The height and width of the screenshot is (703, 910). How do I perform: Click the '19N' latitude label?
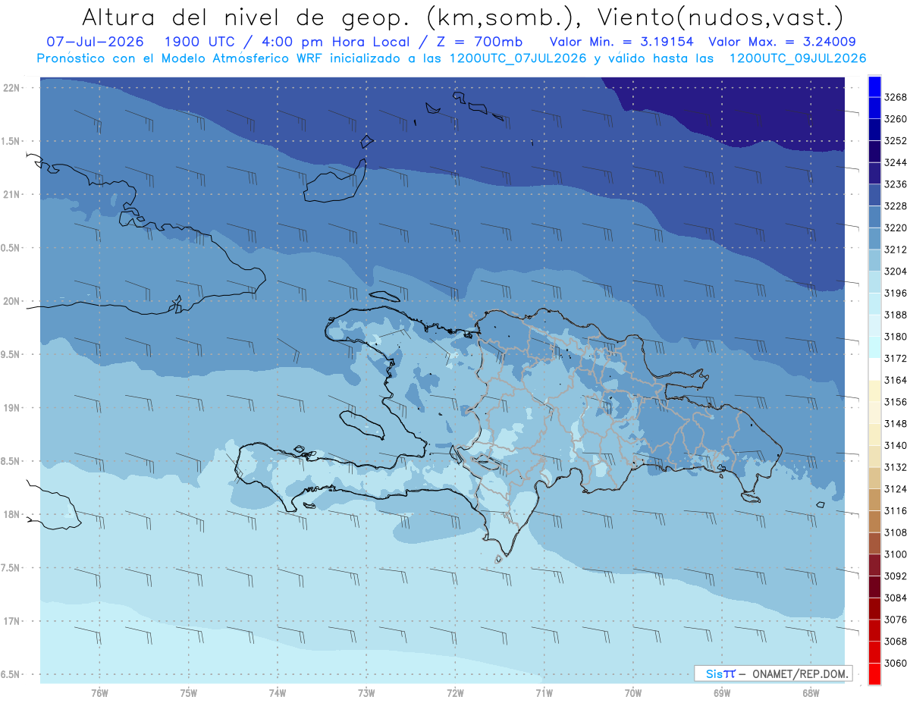point(11,407)
